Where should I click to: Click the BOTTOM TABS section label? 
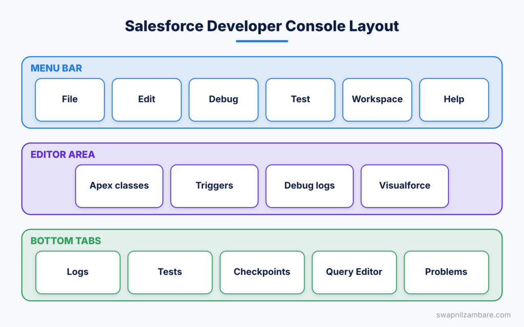66,241
